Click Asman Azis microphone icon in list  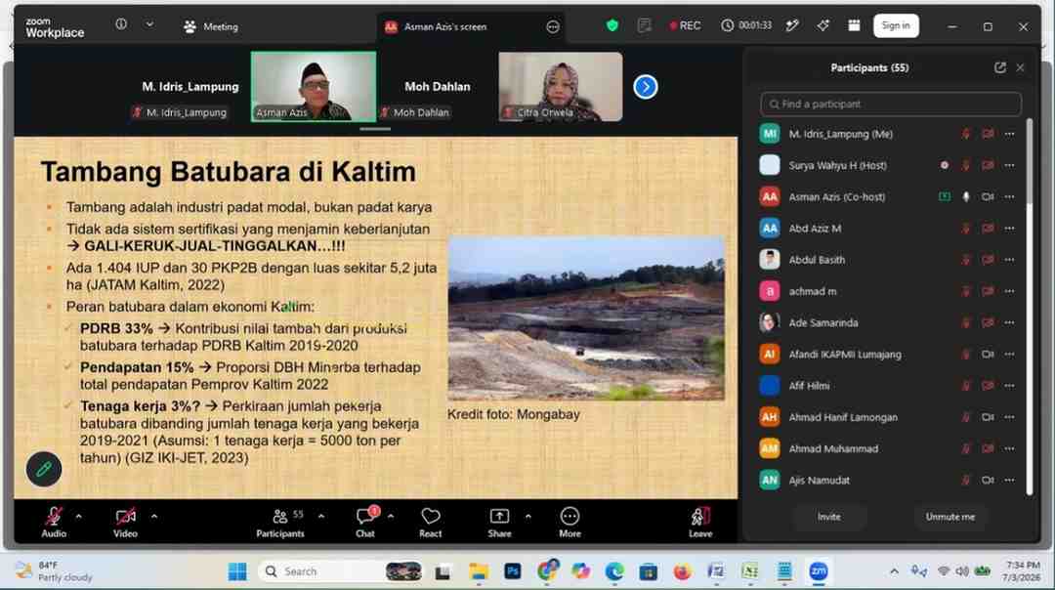(x=965, y=196)
